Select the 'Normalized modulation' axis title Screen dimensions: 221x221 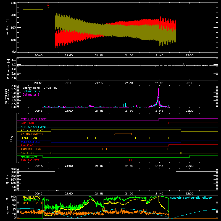click(7, 96)
